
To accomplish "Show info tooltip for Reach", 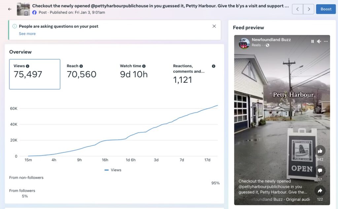I will (x=81, y=66).
